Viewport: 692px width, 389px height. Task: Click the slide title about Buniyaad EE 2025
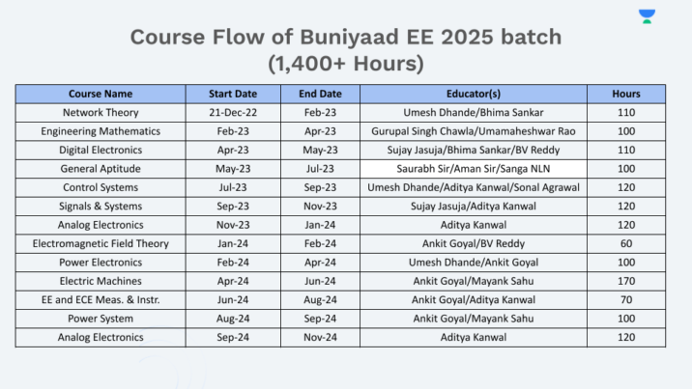[x=345, y=51]
